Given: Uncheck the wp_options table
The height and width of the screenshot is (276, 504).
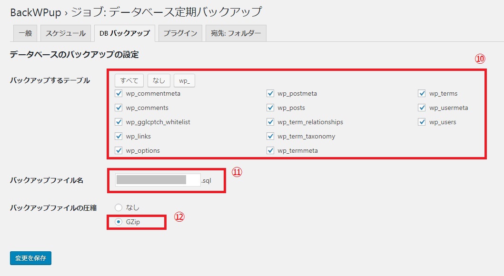Looking at the screenshot, I should click(x=119, y=151).
